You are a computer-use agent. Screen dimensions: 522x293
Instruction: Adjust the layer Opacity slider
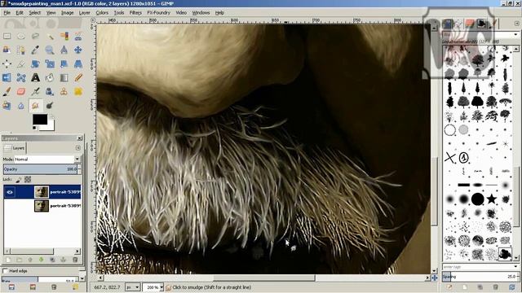coord(42,169)
